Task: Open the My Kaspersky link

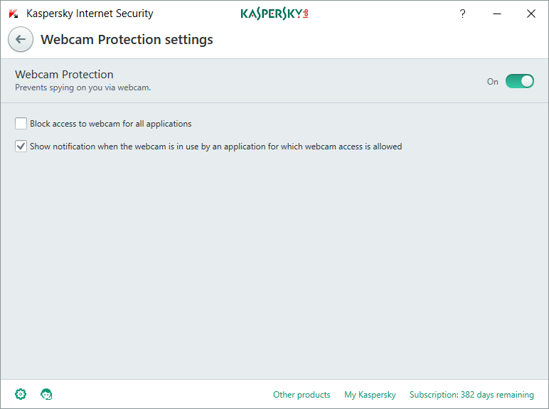Action: coord(370,395)
